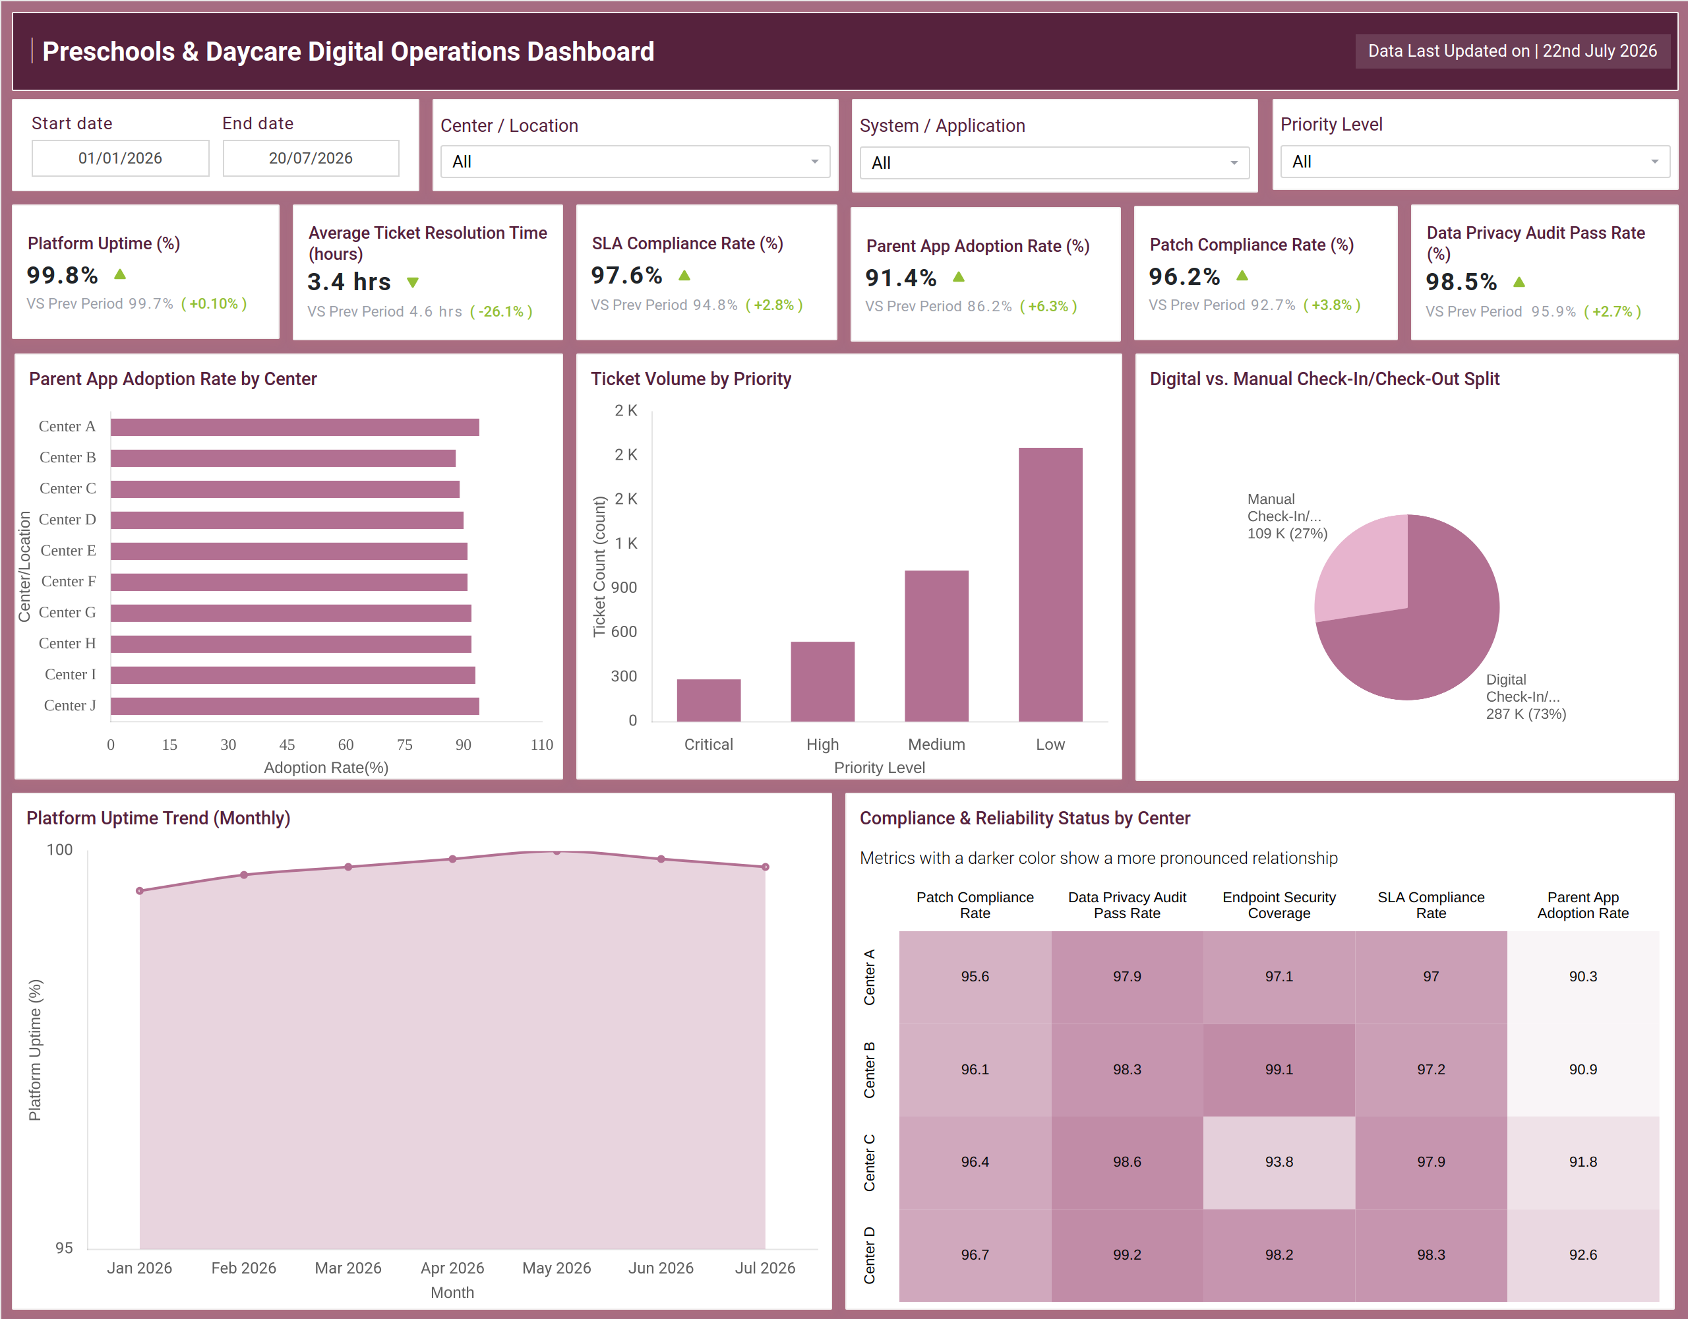
Task: Click the Platform Uptime green up-arrow indicator
Action: click(120, 274)
